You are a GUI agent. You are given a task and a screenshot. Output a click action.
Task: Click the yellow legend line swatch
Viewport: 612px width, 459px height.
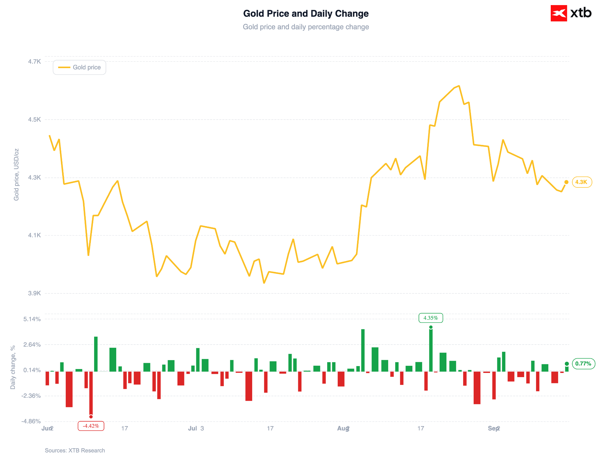click(64, 67)
